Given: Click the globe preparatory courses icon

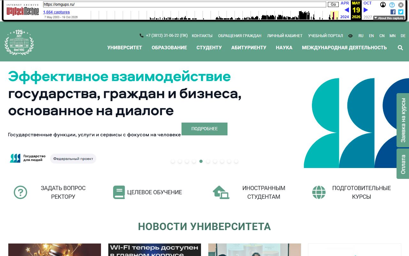Looking at the screenshot, I should (x=319, y=192).
